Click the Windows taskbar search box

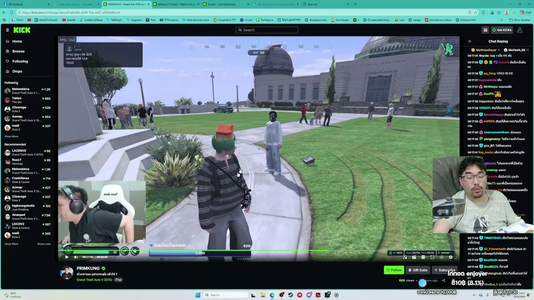coord(225,295)
